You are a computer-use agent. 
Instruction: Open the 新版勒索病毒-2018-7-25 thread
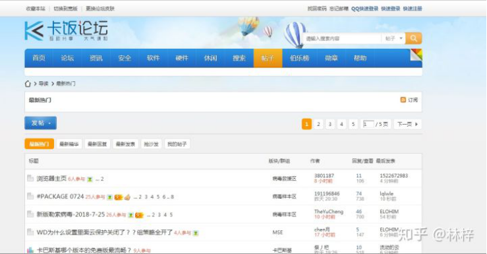tap(71, 214)
